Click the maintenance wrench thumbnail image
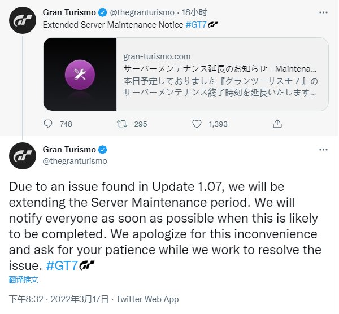The image size is (339, 314). [80, 74]
